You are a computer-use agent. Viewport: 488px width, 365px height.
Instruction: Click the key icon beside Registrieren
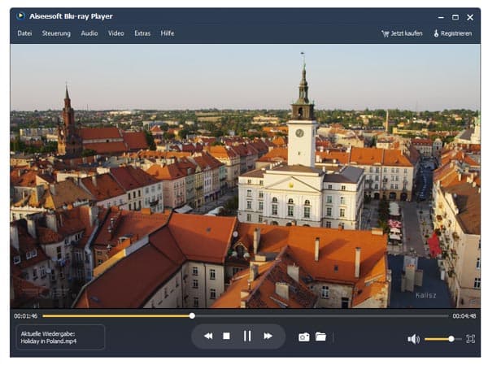pyautogui.click(x=436, y=33)
